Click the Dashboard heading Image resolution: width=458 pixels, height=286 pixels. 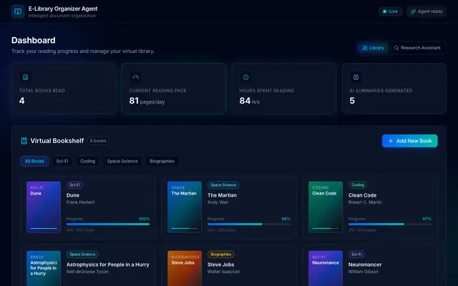[34, 40]
